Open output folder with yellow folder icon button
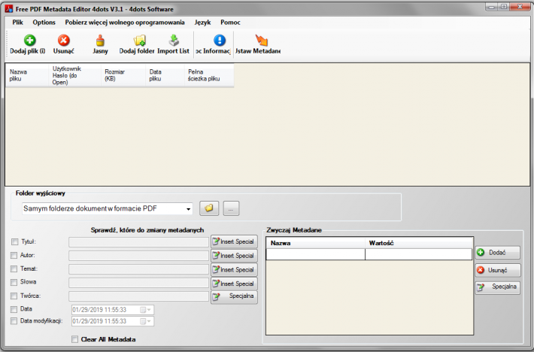534x352 pixels. click(x=209, y=208)
